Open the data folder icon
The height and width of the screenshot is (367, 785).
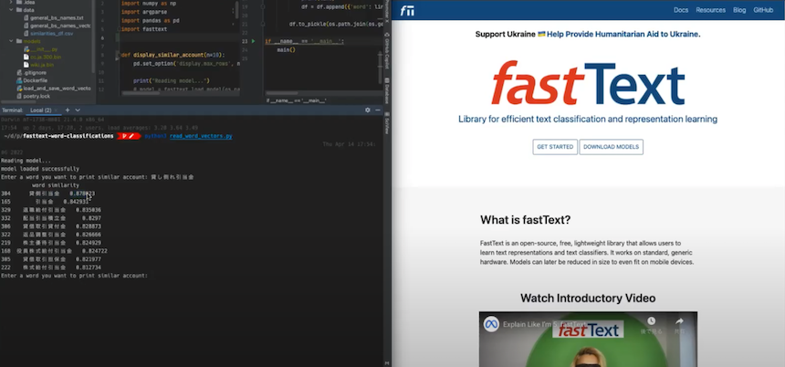click(19, 10)
